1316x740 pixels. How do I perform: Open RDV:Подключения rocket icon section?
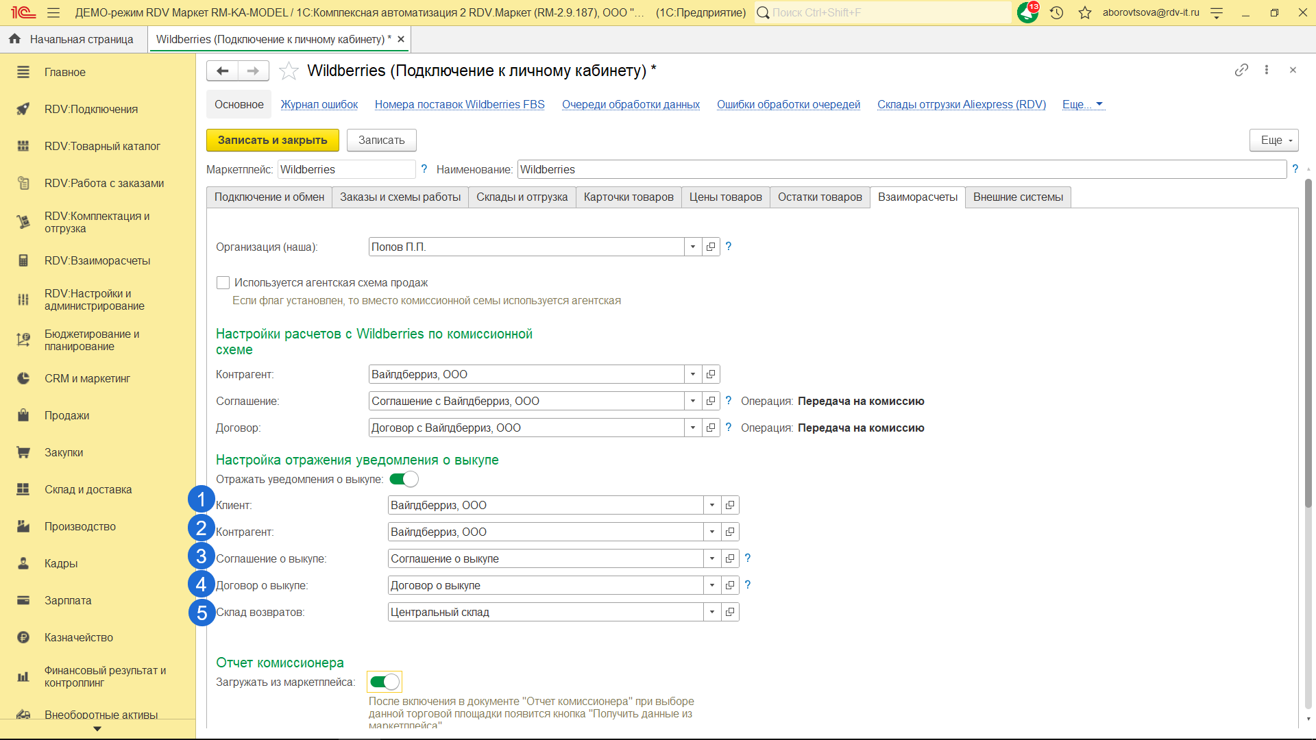click(x=23, y=109)
